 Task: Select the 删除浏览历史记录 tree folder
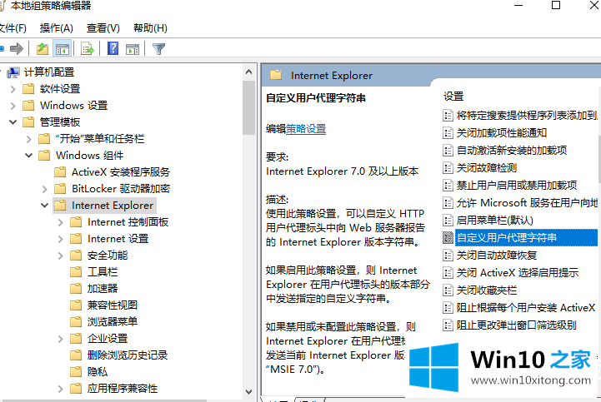[x=128, y=355]
